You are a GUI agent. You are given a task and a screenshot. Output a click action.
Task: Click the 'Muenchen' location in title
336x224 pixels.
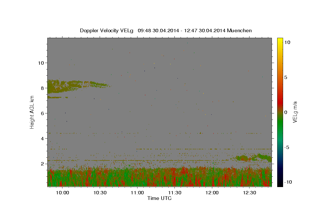click(x=240, y=31)
